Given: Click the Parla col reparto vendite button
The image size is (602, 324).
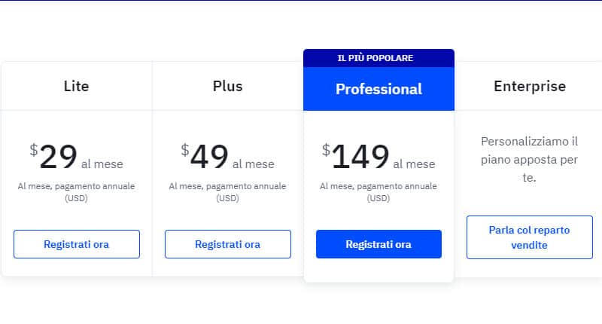Looking at the screenshot, I should [529, 237].
